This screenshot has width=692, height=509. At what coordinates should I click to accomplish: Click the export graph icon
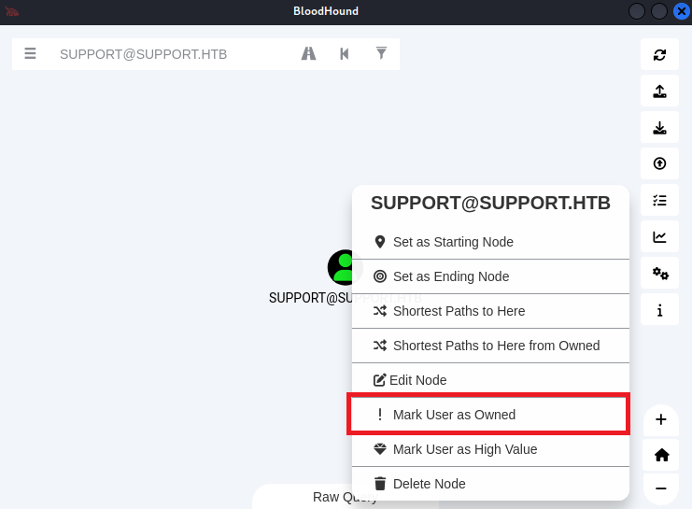point(659,92)
